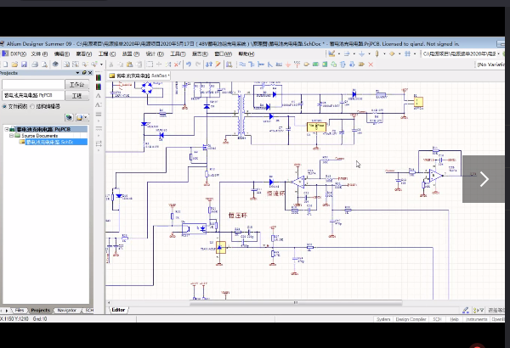Open the file path combo box dropdown

499,53
